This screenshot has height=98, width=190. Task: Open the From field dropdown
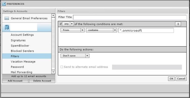click(x=72, y=30)
